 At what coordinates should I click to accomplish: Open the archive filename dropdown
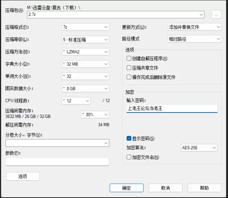[x=202, y=15]
